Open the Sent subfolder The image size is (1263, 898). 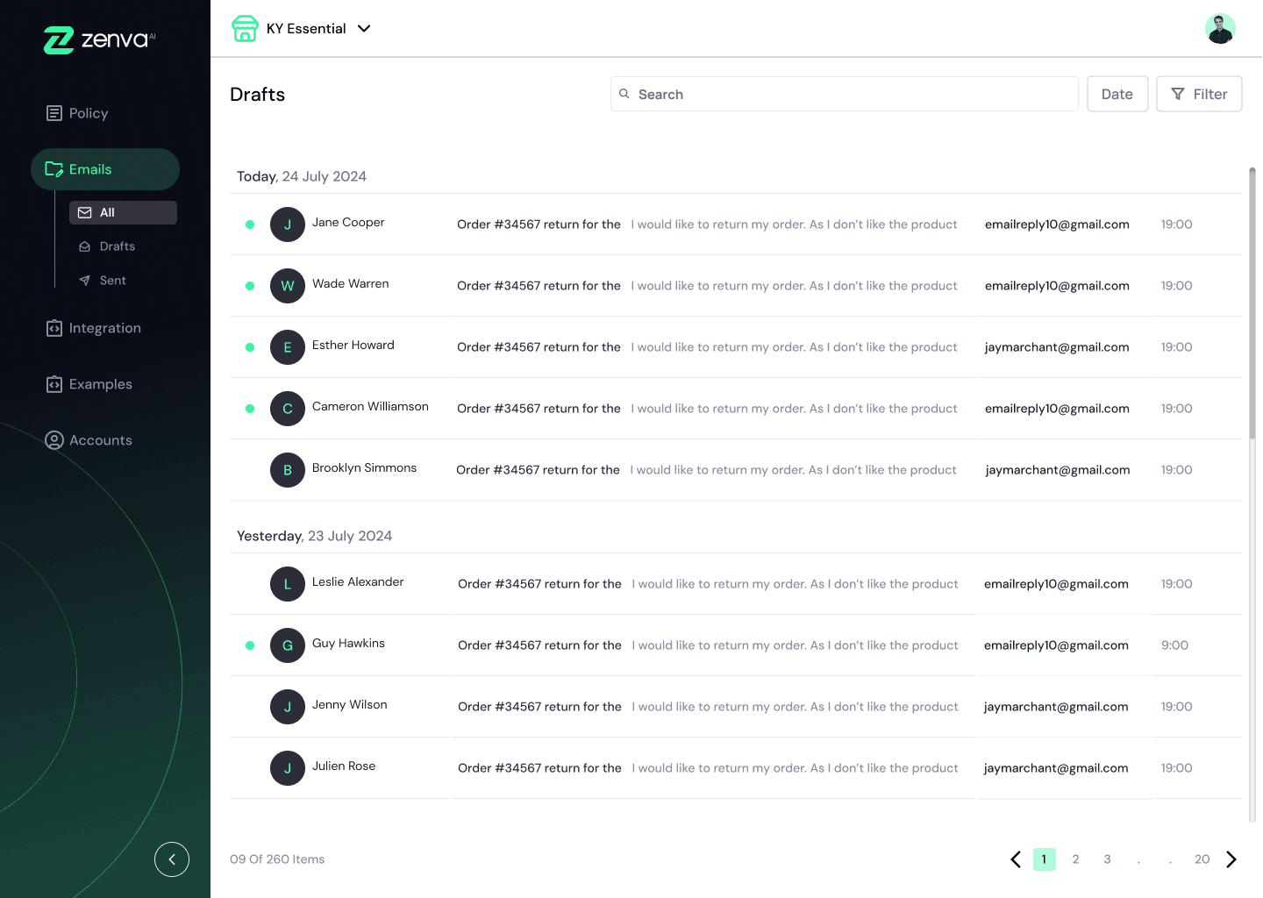[103, 281]
